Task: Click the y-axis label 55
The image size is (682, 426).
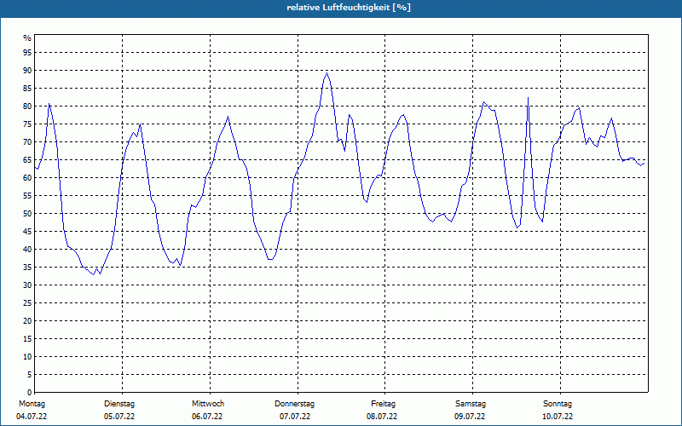Action: click(x=27, y=196)
